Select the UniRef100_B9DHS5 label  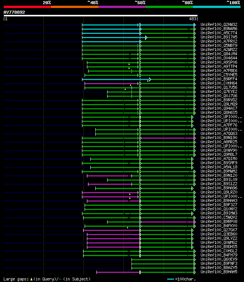[x=219, y=247]
